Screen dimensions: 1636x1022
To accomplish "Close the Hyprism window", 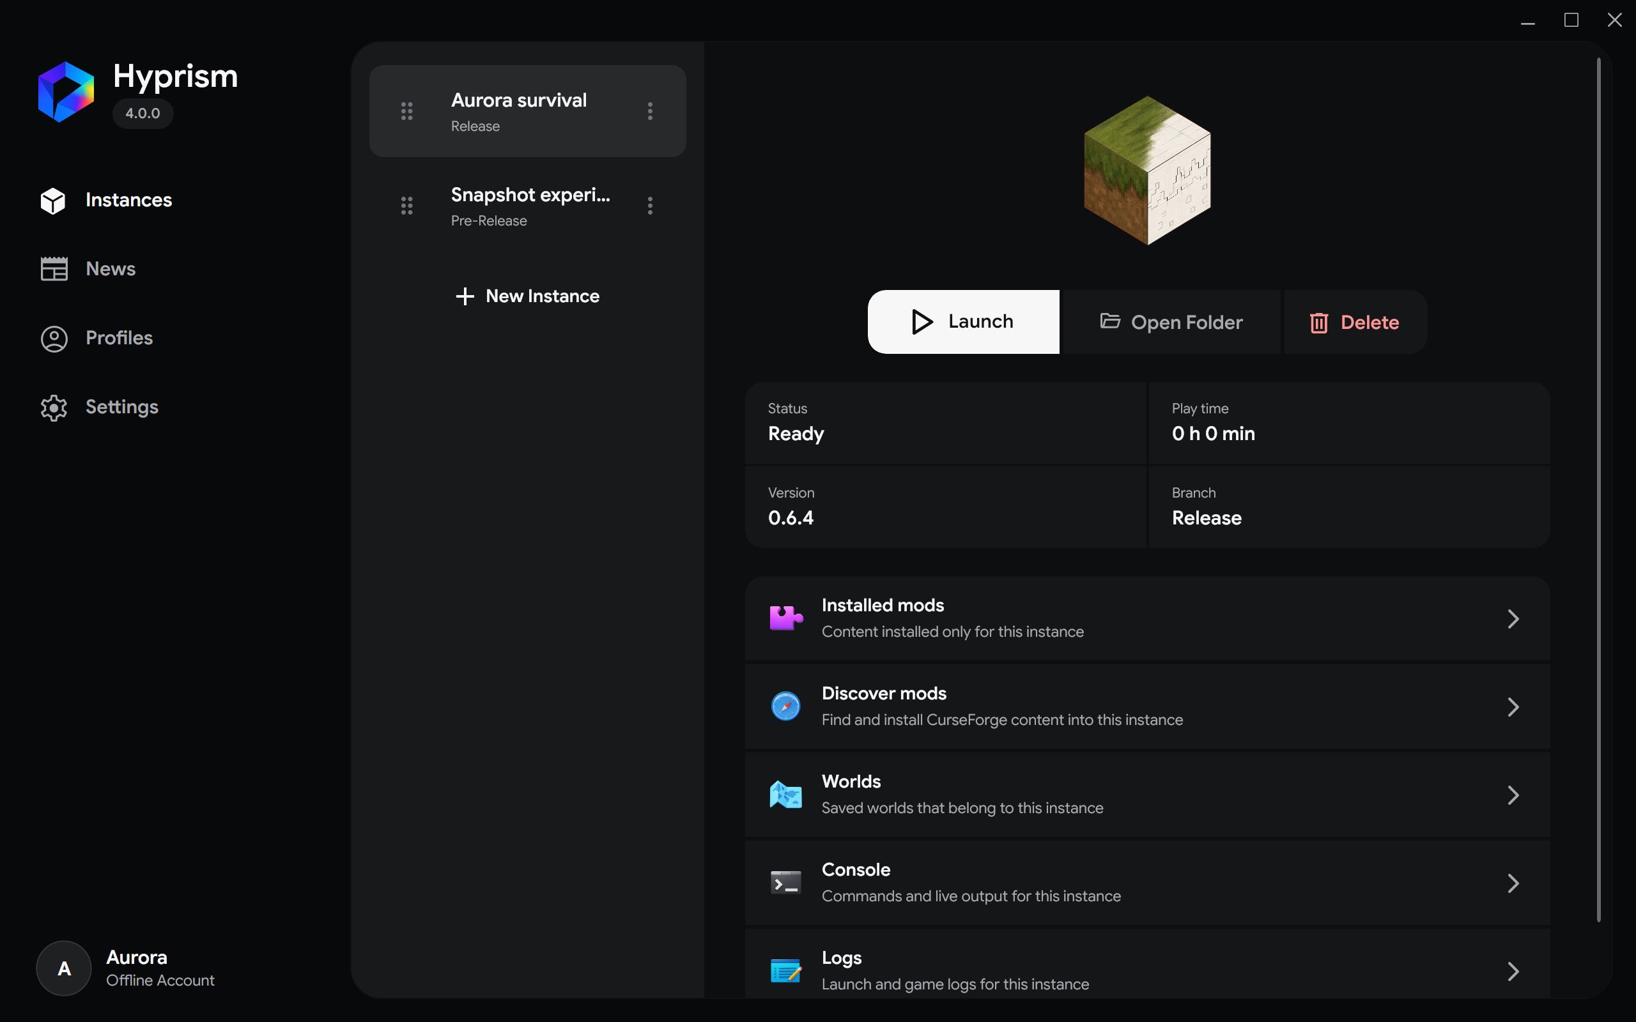I will (1614, 20).
